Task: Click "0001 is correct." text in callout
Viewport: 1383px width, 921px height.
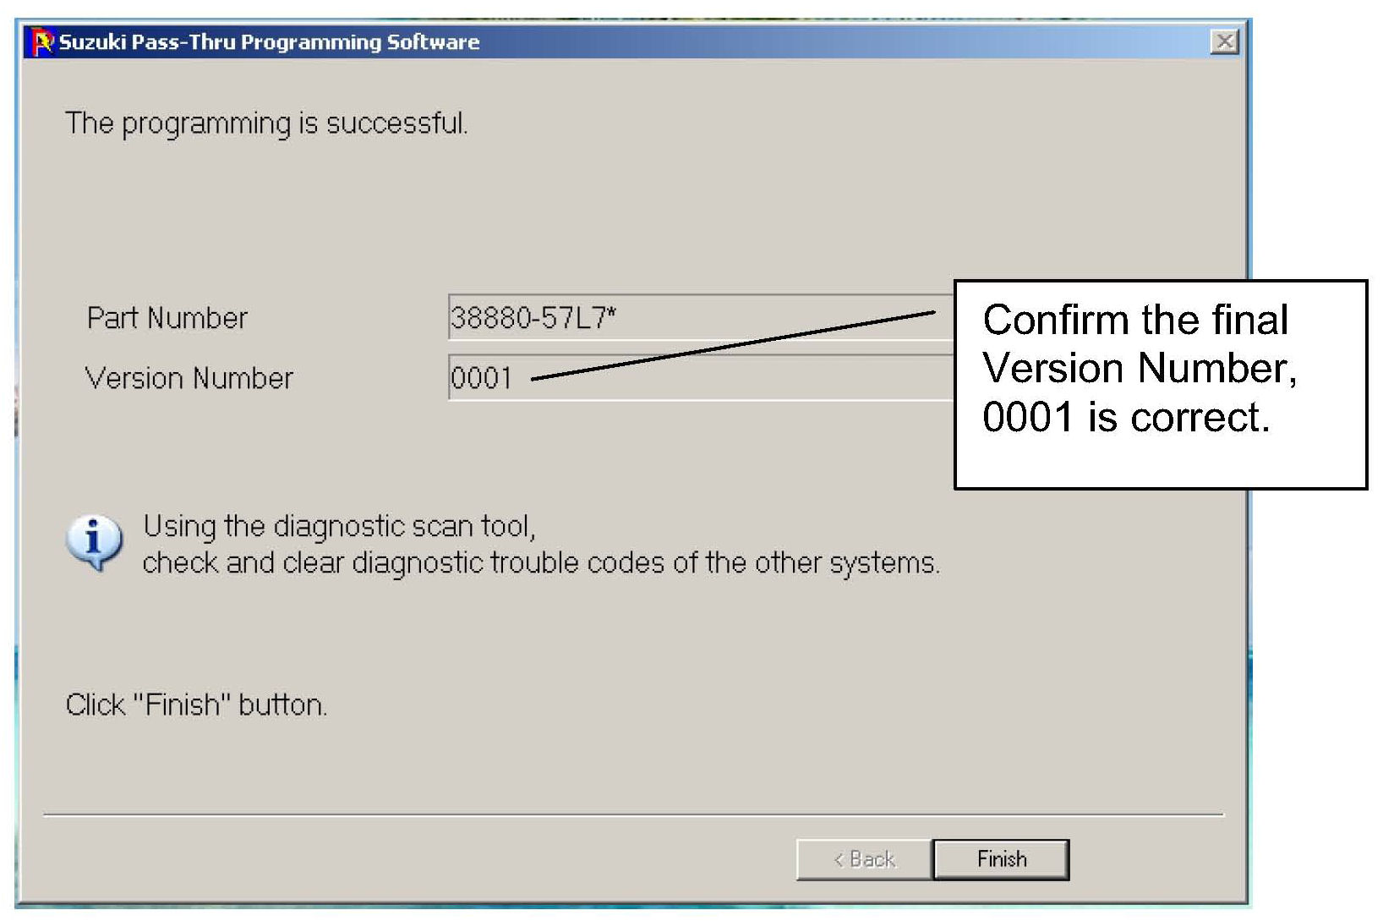Action: (x=1125, y=417)
